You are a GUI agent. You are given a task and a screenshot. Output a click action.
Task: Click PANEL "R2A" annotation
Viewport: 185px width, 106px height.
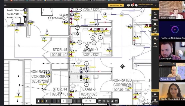[13, 10]
